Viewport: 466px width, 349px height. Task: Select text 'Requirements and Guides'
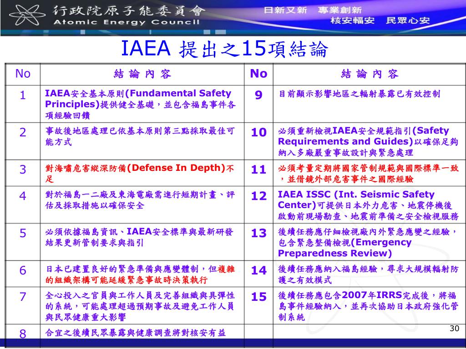click(x=343, y=141)
